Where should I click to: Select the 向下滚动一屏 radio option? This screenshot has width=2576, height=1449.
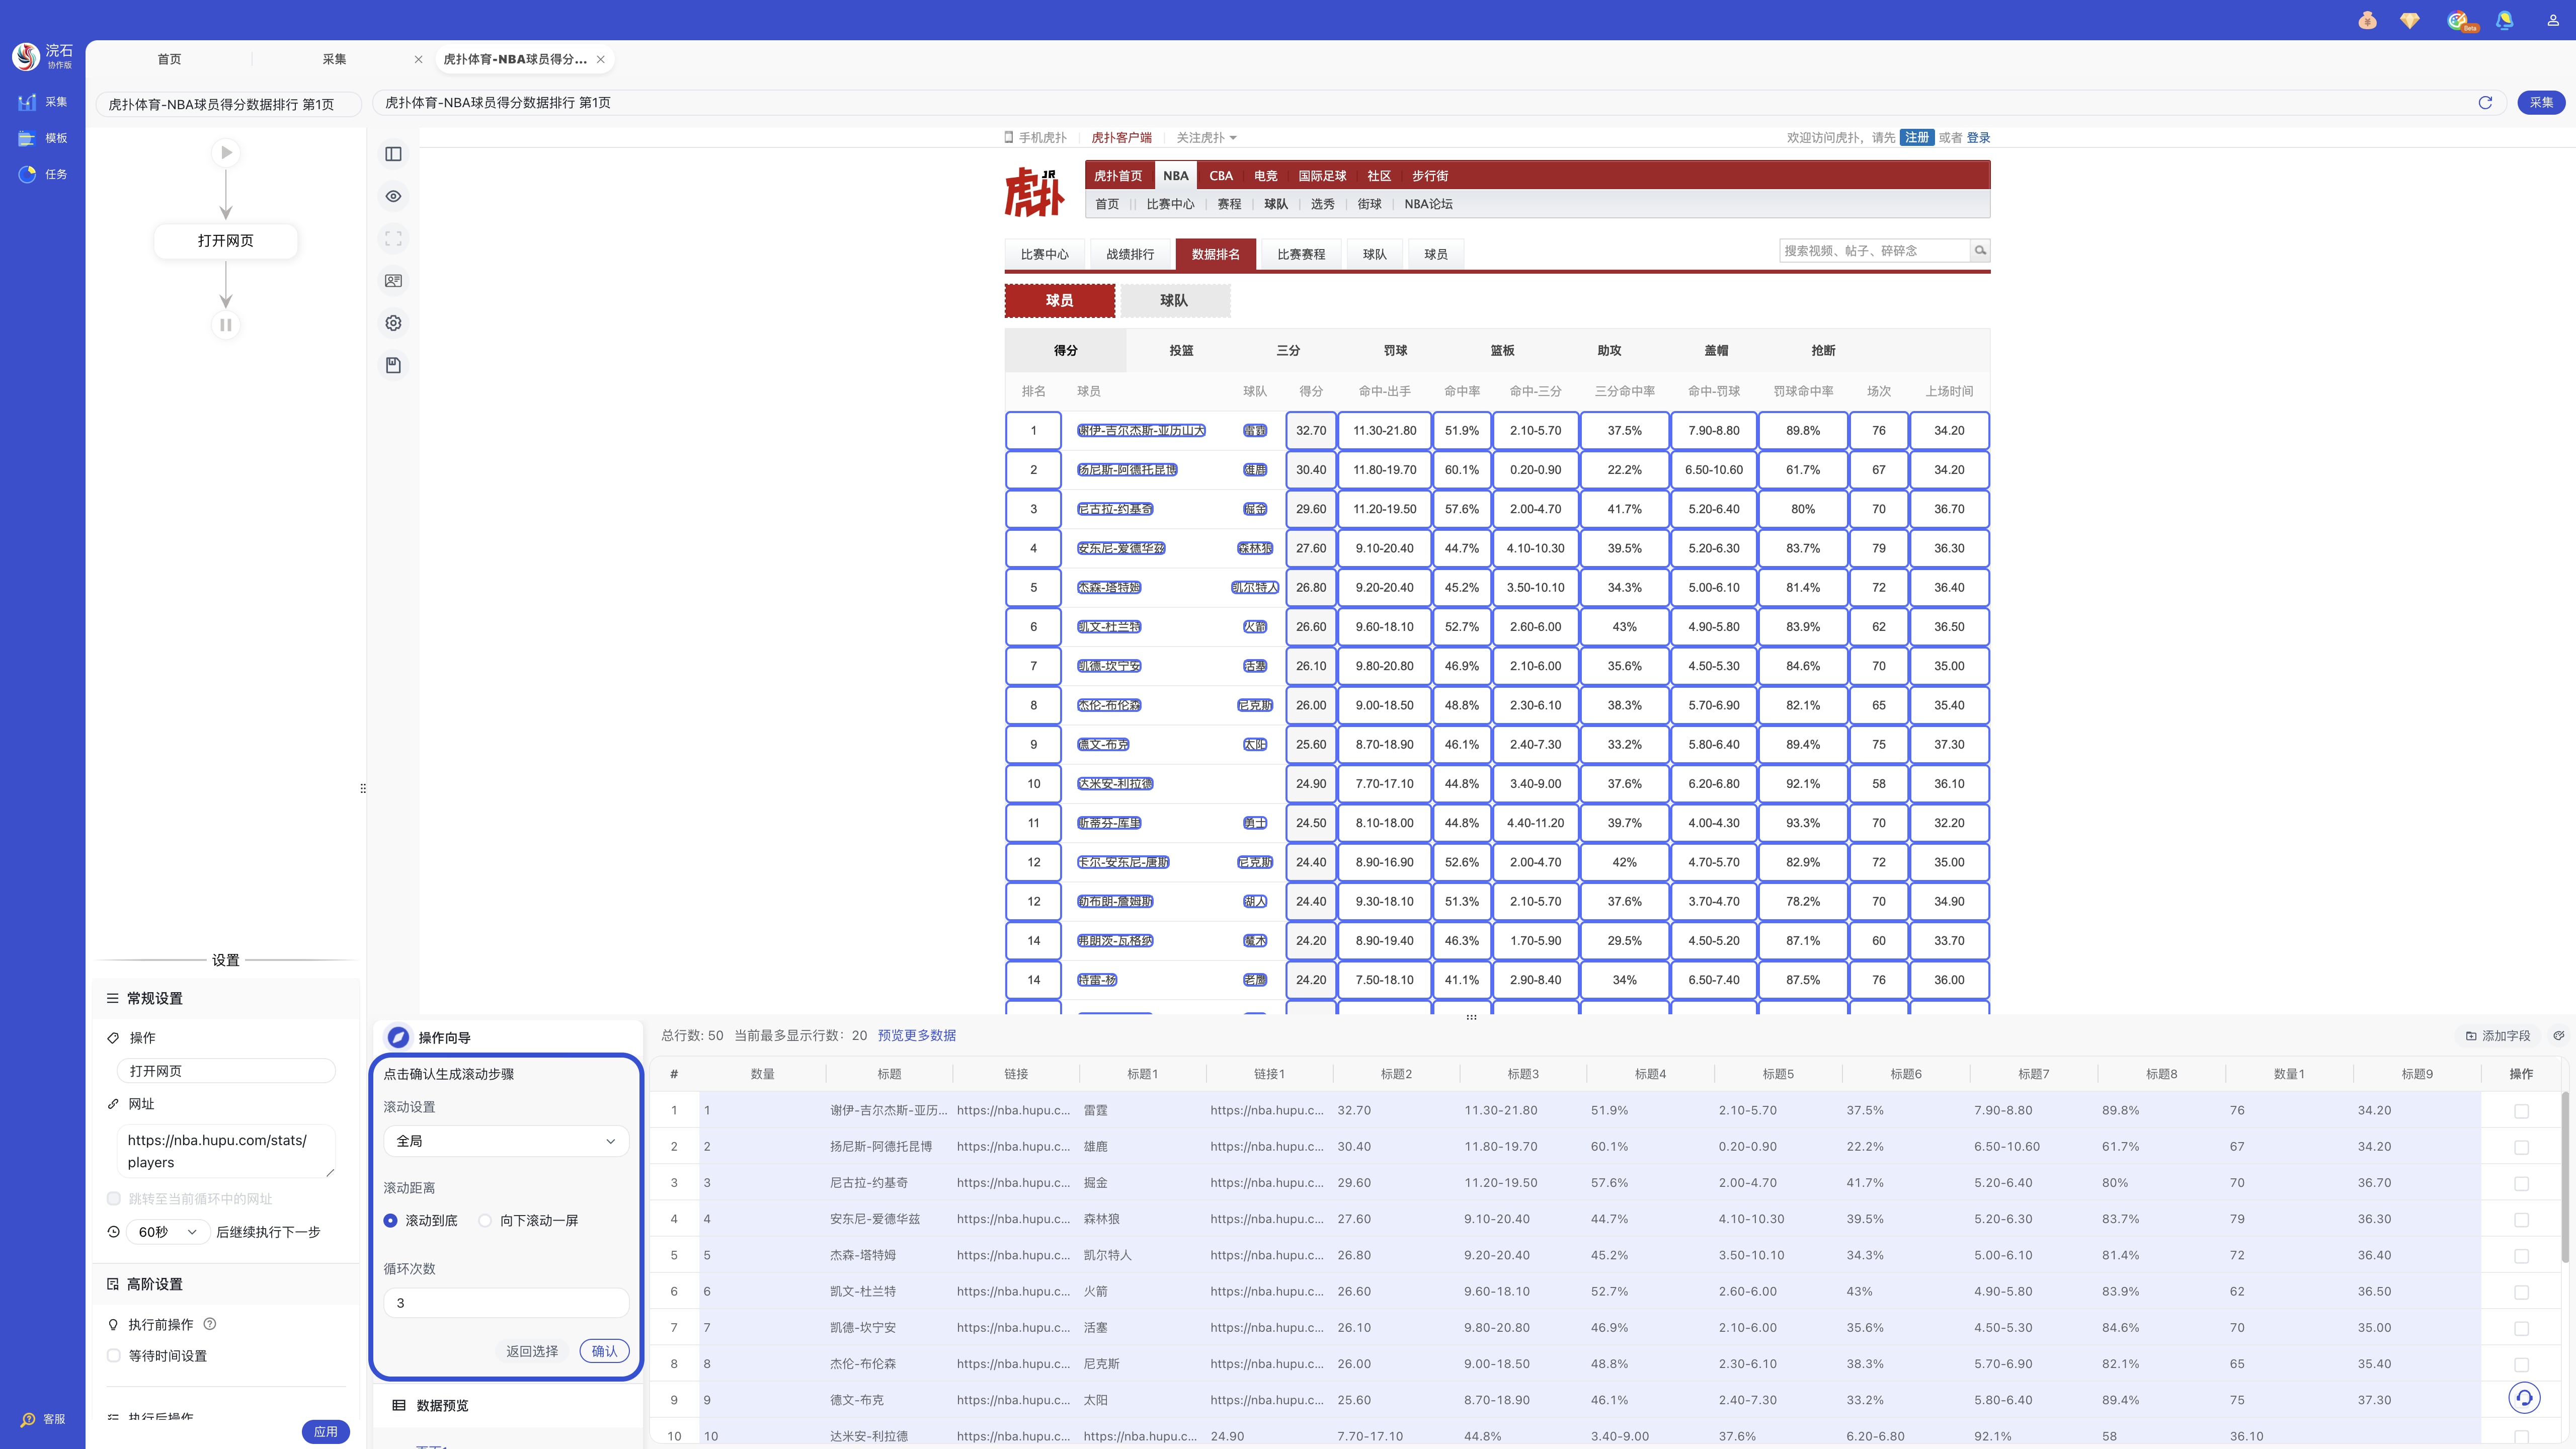pyautogui.click(x=486, y=1220)
